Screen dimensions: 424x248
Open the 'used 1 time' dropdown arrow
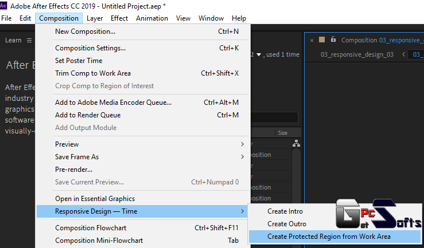pos(259,55)
